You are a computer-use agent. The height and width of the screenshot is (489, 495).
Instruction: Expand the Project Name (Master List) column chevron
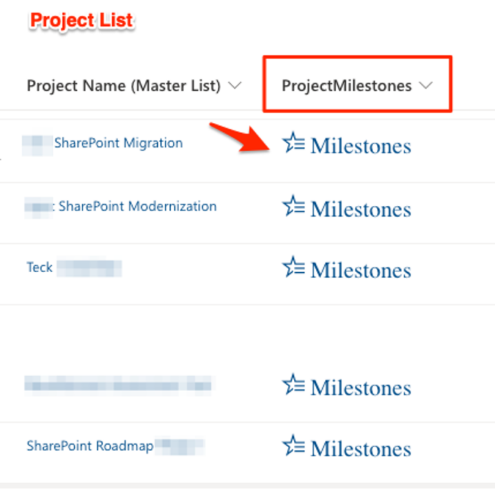click(x=235, y=86)
